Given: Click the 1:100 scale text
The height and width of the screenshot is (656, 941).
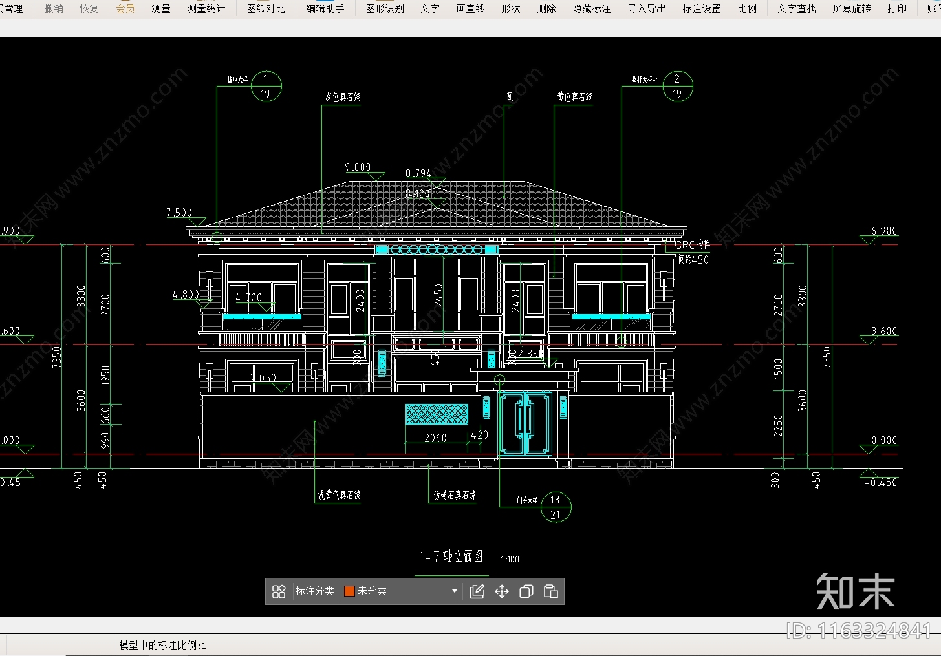Looking at the screenshot, I should pos(510,559).
